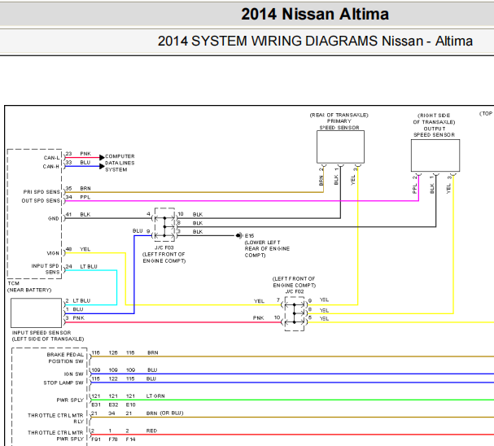Click the "BRN (OR BLU)" wire color label
The width and height of the screenshot is (494, 446).
tap(164, 413)
